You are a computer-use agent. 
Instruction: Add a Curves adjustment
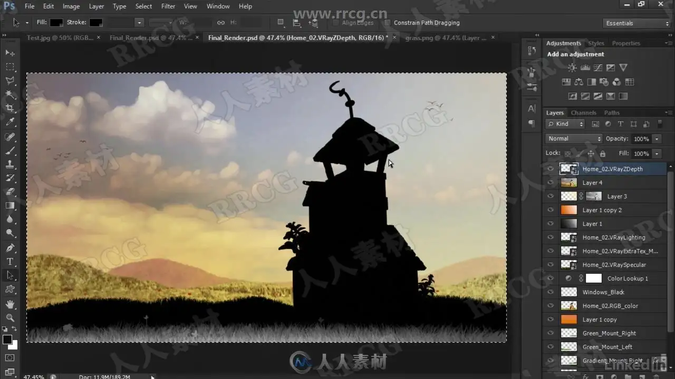pyautogui.click(x=598, y=67)
